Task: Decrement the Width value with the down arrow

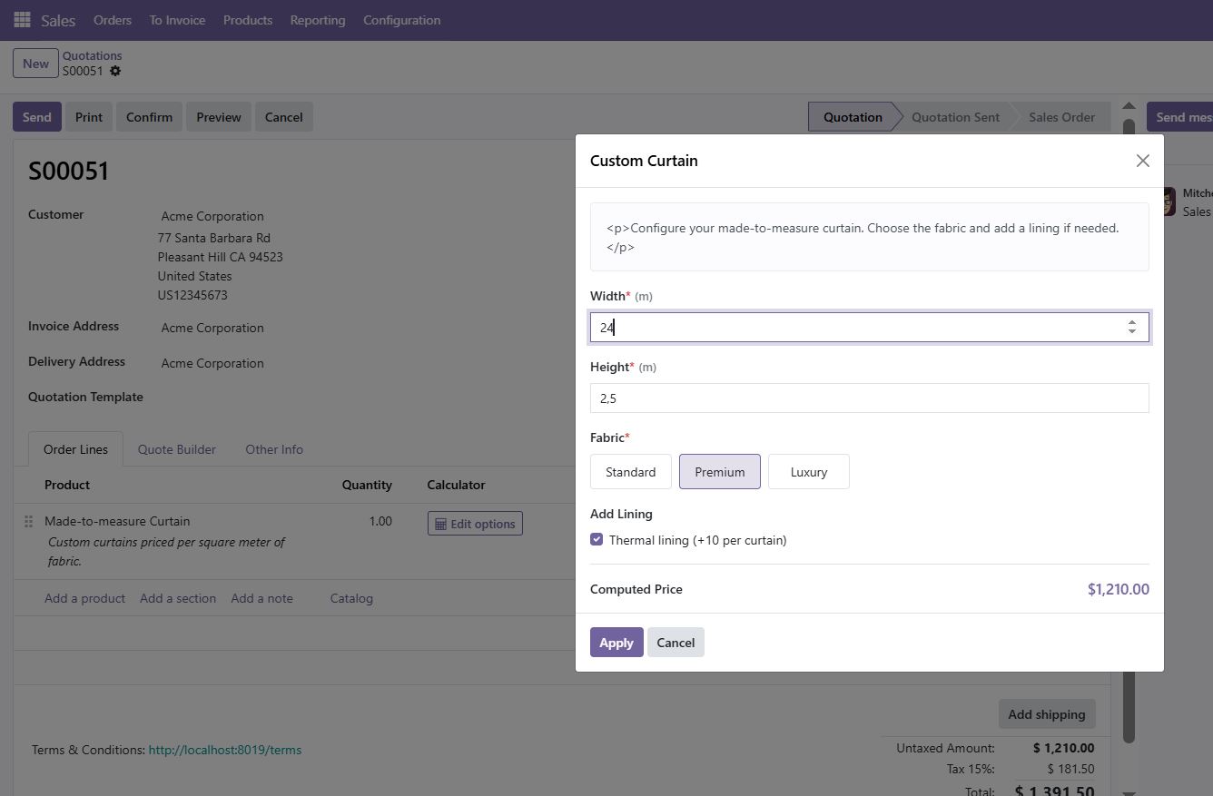Action: click(x=1131, y=332)
